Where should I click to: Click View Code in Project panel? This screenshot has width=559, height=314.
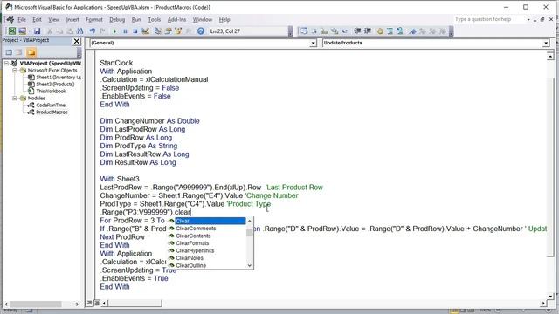[9, 52]
